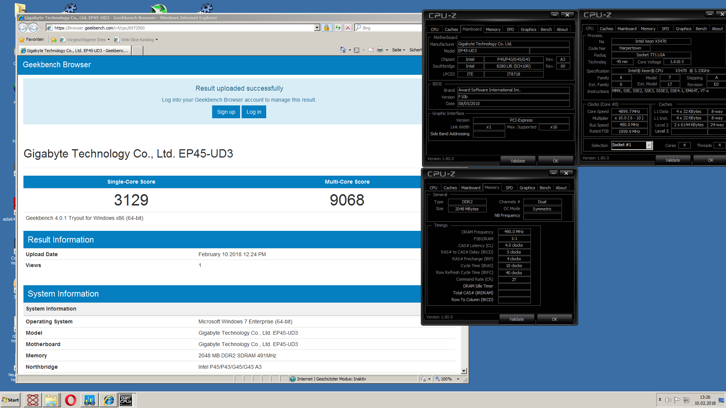Click show desktop icon near clock
Viewport: 726px width, 408px height.
722,400
